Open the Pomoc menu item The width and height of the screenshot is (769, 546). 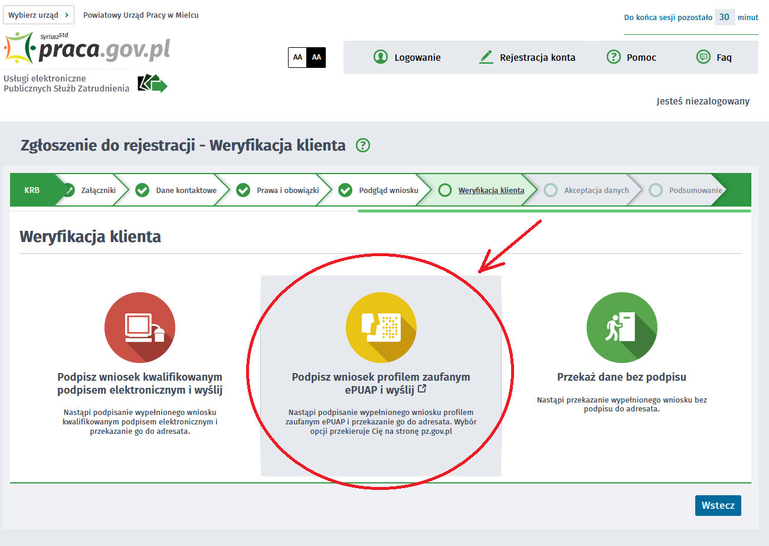click(x=631, y=57)
